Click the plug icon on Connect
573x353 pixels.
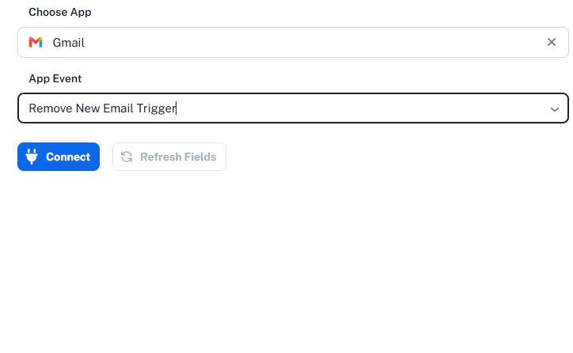coord(32,157)
